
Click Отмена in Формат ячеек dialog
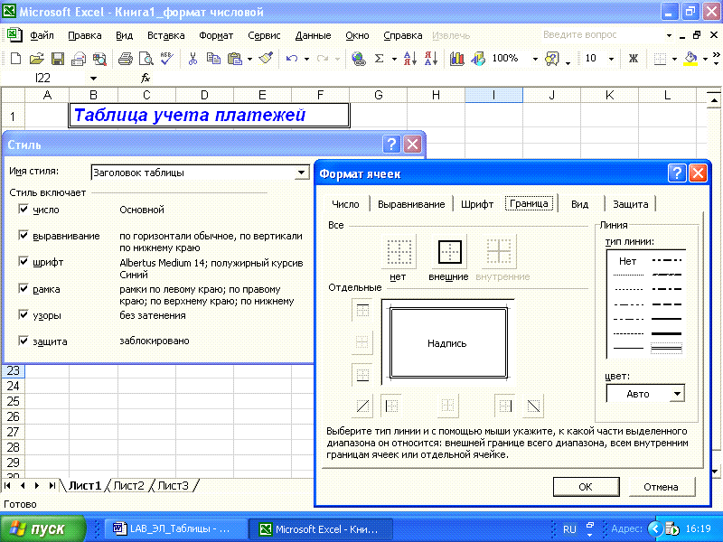pos(661,487)
